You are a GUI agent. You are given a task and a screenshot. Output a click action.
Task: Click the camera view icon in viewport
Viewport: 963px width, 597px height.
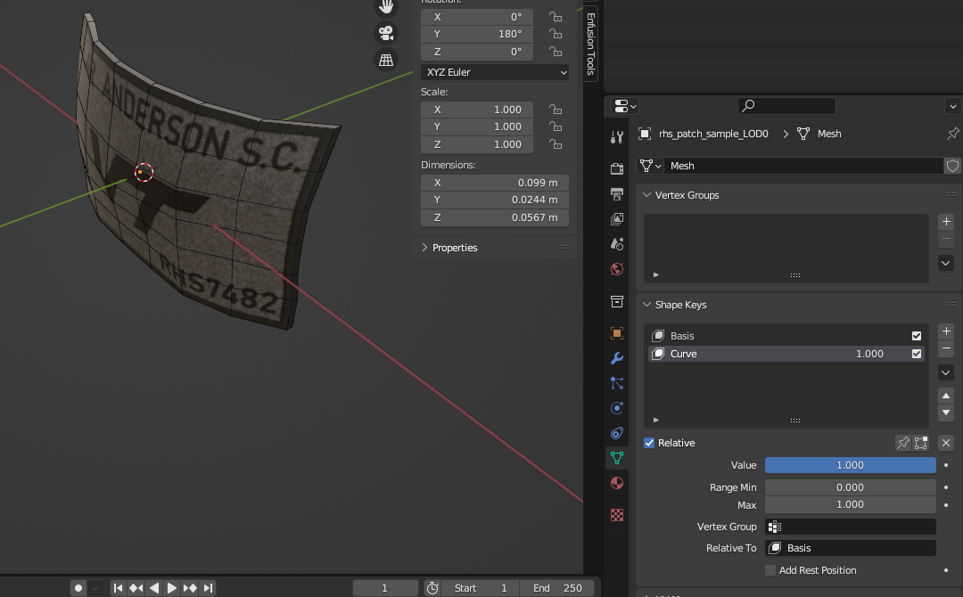386,33
